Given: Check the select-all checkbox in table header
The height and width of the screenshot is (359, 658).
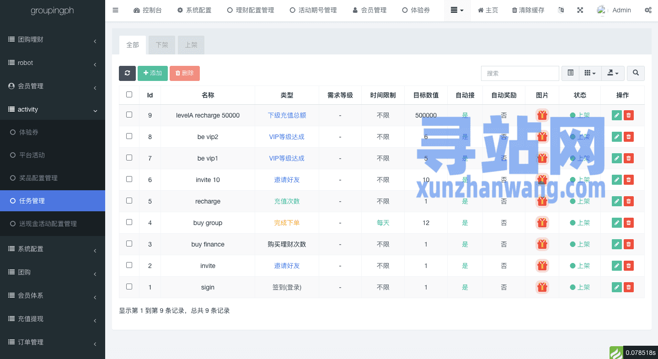Looking at the screenshot, I should (129, 95).
